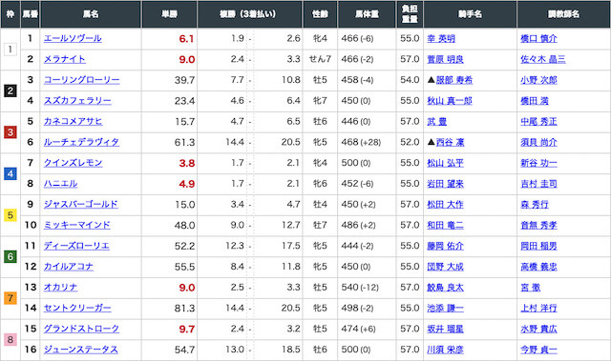This screenshot has width=611, height=361.
Task: Click jockey name 松山 弘平
Action: pos(446,163)
